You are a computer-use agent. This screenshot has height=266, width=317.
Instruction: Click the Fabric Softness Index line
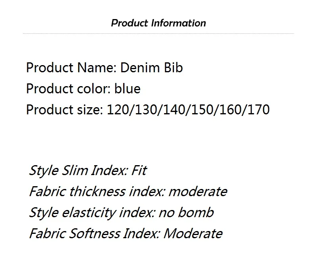(126, 233)
